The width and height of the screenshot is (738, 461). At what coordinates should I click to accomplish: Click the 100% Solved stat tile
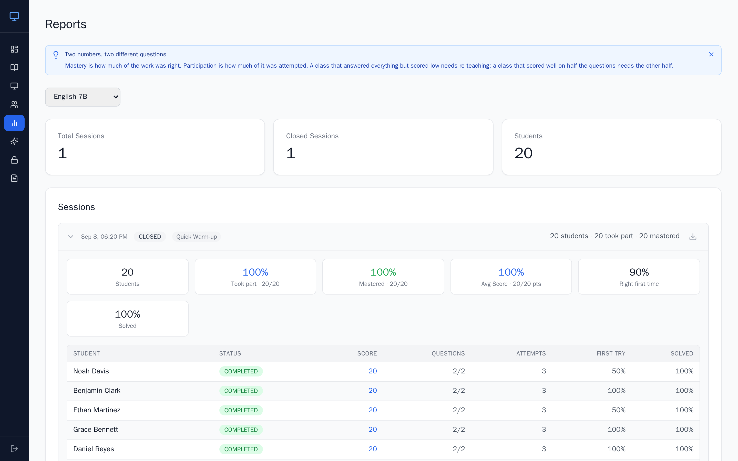127,319
